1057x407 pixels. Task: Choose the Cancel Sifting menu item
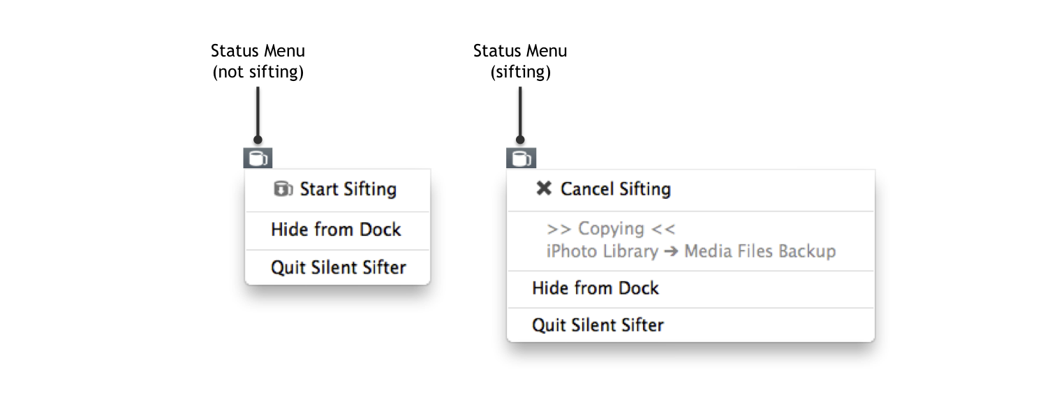[x=690, y=189]
